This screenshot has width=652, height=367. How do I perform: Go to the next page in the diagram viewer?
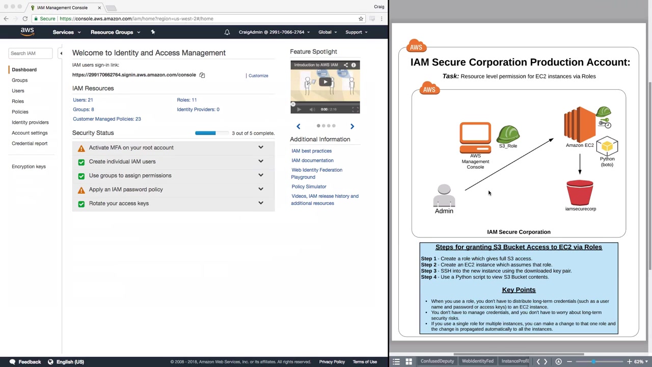546,361
